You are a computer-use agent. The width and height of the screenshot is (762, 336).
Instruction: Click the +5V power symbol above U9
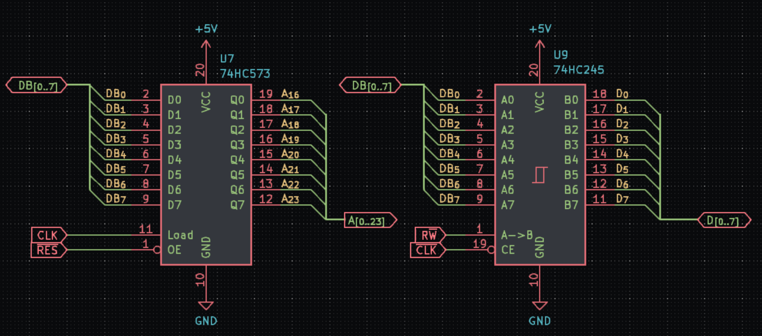coord(540,29)
